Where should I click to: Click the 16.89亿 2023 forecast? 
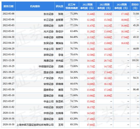(x=108, y=96)
